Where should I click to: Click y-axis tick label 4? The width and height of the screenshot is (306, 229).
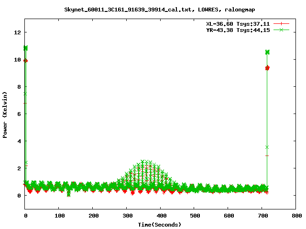click(19, 141)
